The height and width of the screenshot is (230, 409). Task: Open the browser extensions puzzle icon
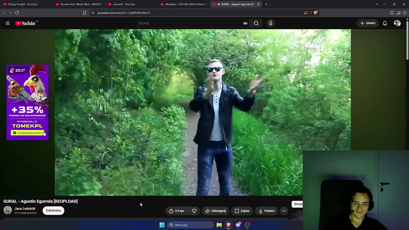[x=392, y=13]
